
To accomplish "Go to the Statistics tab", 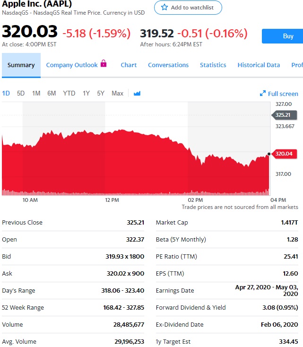I will point(213,65).
